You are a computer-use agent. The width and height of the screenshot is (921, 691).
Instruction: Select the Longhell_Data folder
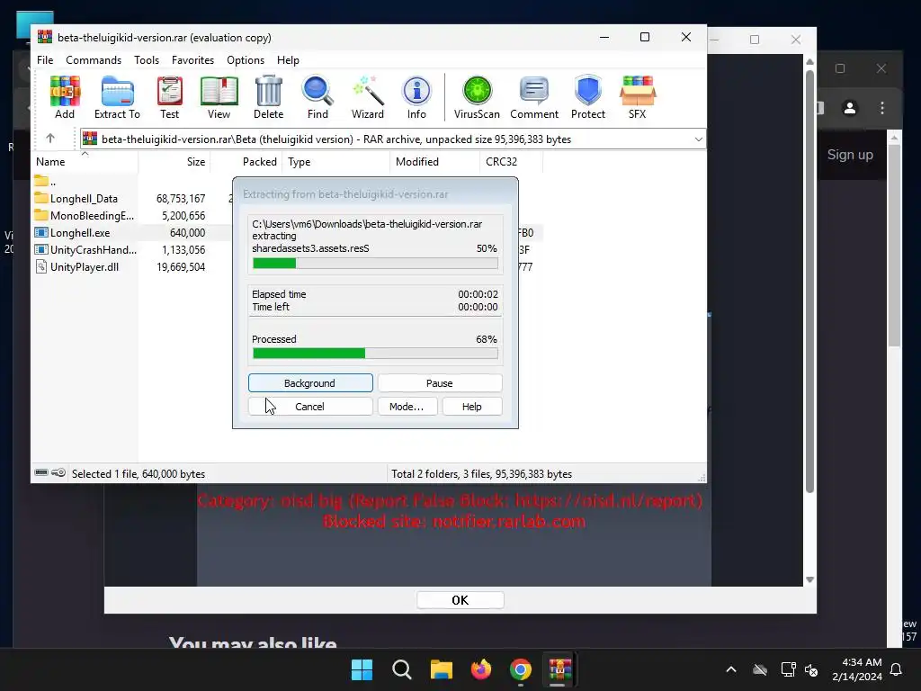point(84,199)
